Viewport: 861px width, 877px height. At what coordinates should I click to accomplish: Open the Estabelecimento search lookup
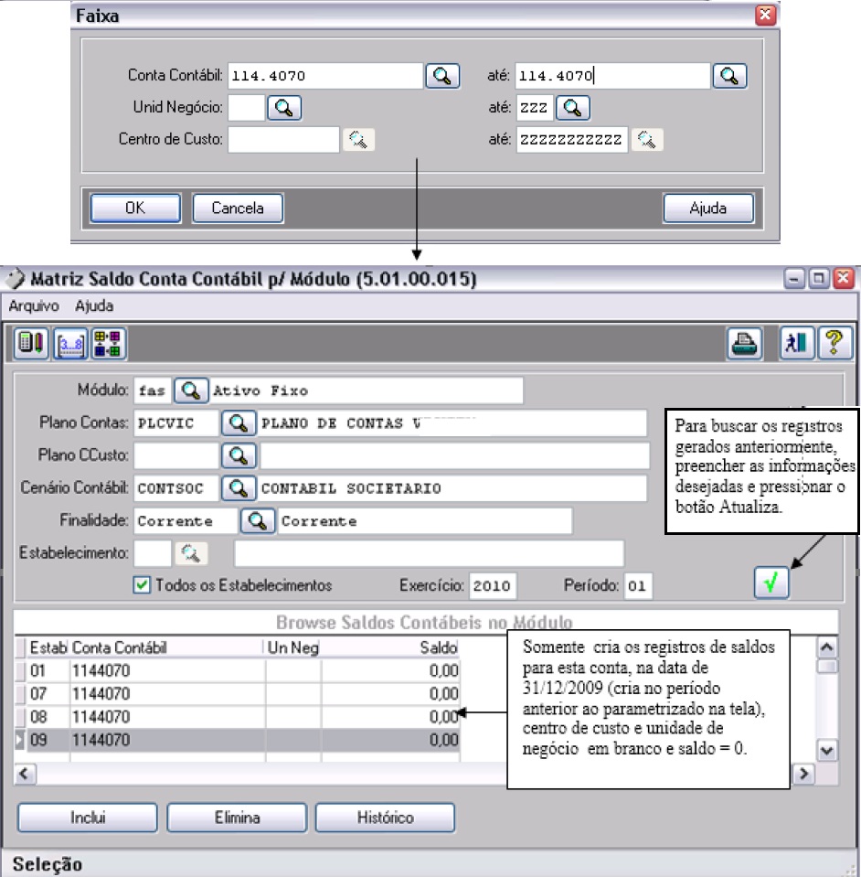191,553
